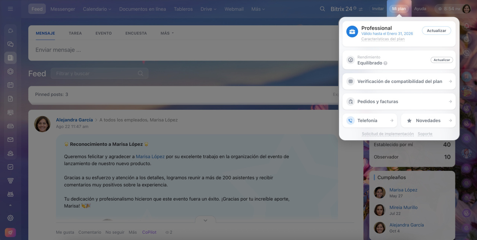Open Características del plan link

tap(383, 39)
